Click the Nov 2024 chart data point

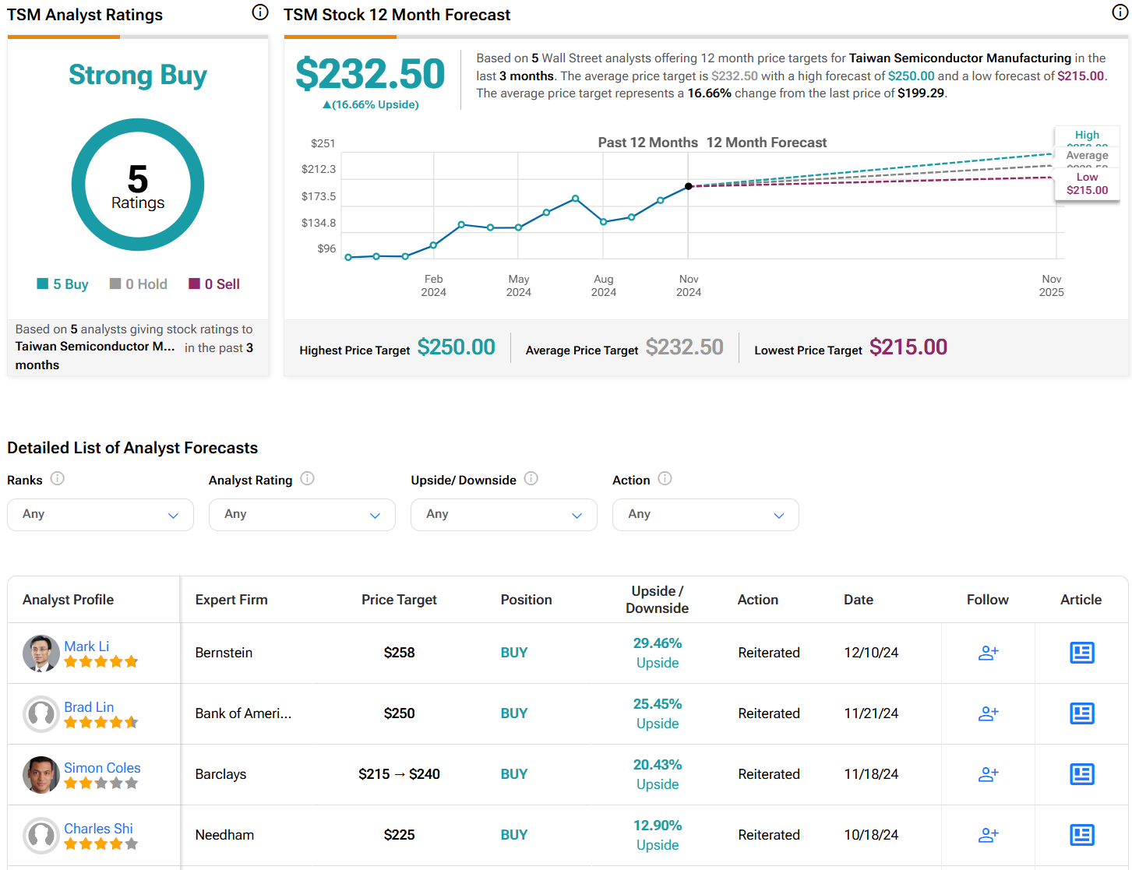point(688,186)
